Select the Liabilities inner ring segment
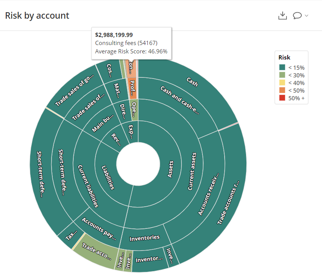This screenshot has width=322, height=278. [x=108, y=177]
